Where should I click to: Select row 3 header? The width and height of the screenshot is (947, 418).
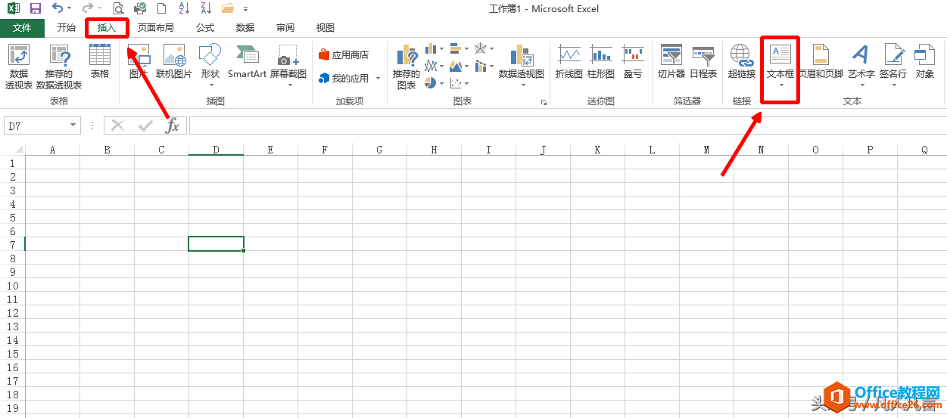click(x=12, y=190)
